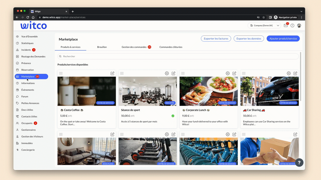Click drag handle on Séance de sport card
This screenshot has height=180, width=321.
tap(122, 73)
